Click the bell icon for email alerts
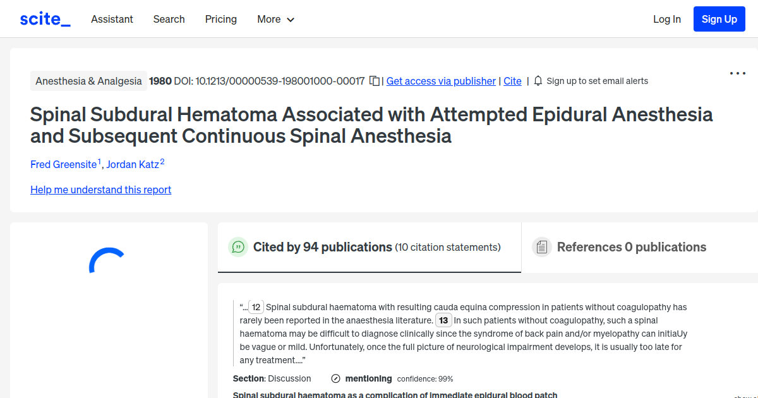 click(538, 81)
